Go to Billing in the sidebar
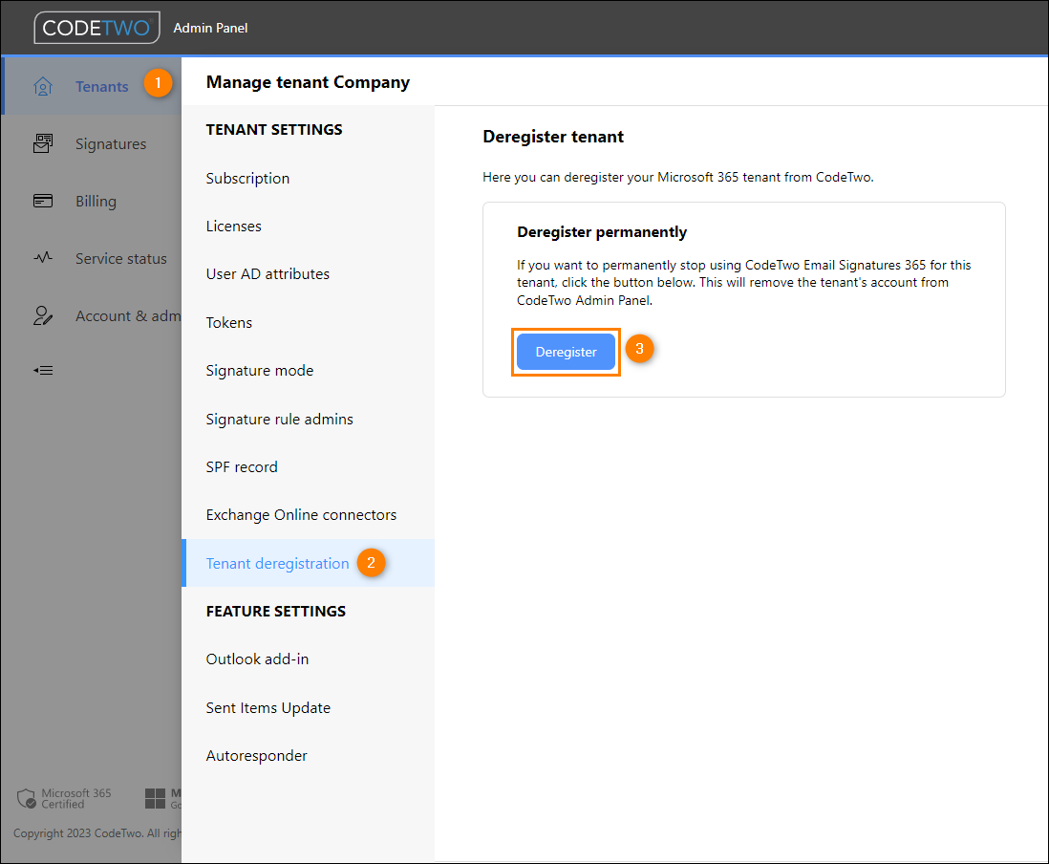This screenshot has height=864, width=1049. pyautogui.click(x=91, y=202)
